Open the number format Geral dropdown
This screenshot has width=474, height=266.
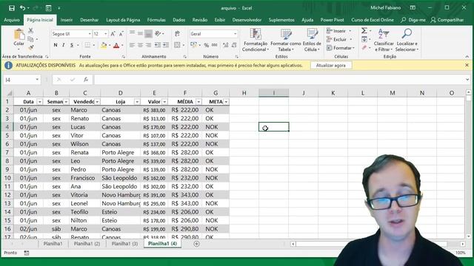[236, 34]
